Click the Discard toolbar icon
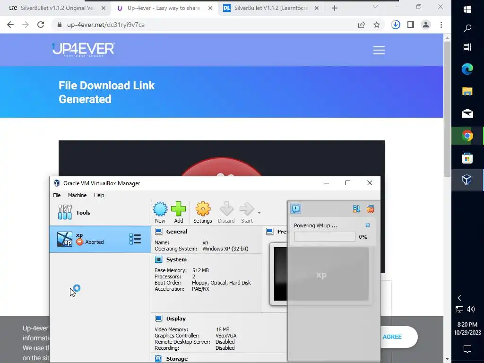Image resolution: width=484 pixels, height=363 pixels. tap(226, 212)
